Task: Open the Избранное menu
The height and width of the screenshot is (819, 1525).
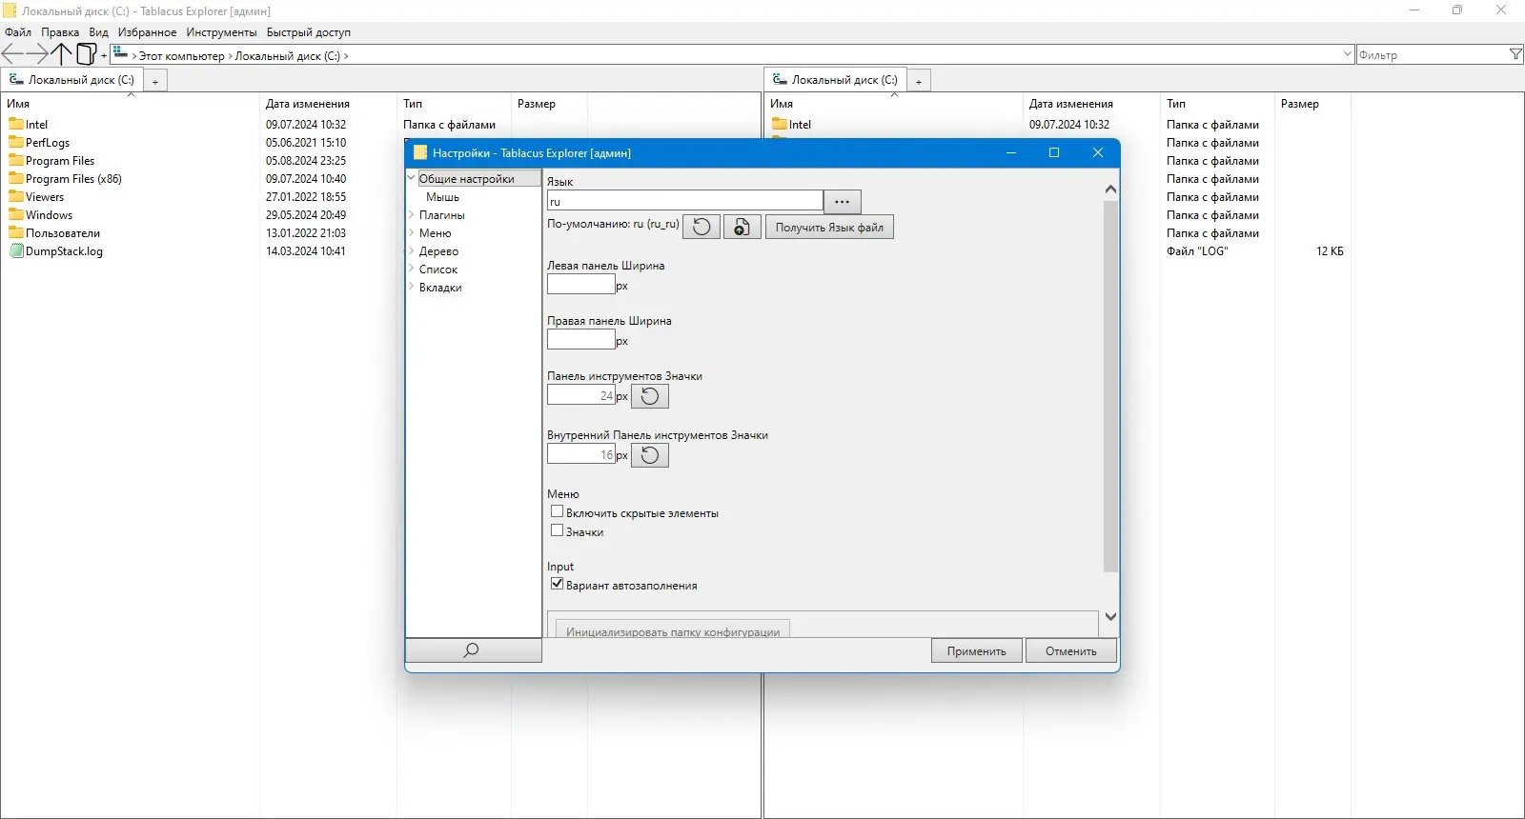Action: pyautogui.click(x=147, y=32)
